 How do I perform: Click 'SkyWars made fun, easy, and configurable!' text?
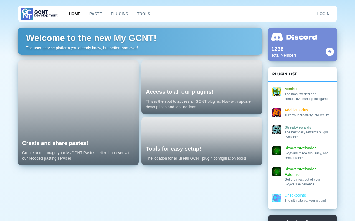(x=306, y=156)
